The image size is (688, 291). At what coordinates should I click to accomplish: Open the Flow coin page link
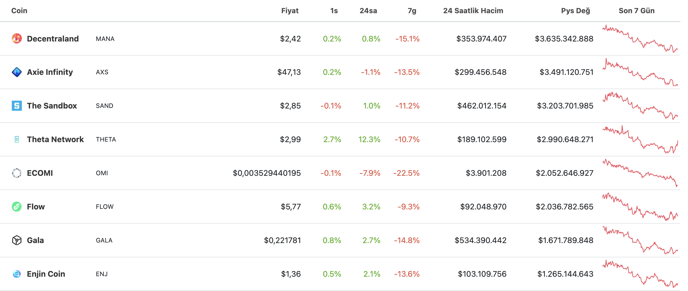point(36,207)
